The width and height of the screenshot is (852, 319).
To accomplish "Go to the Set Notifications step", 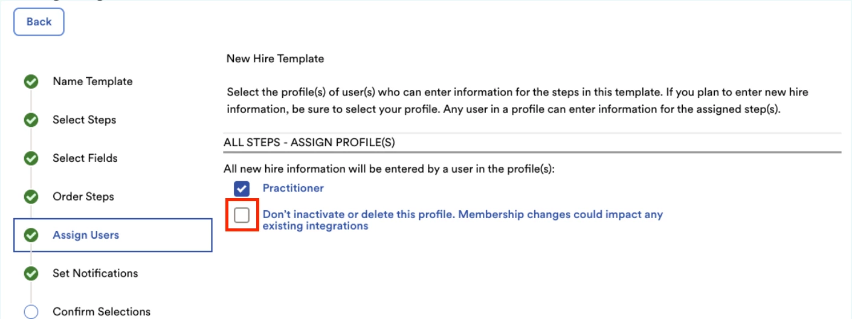I will (95, 273).
